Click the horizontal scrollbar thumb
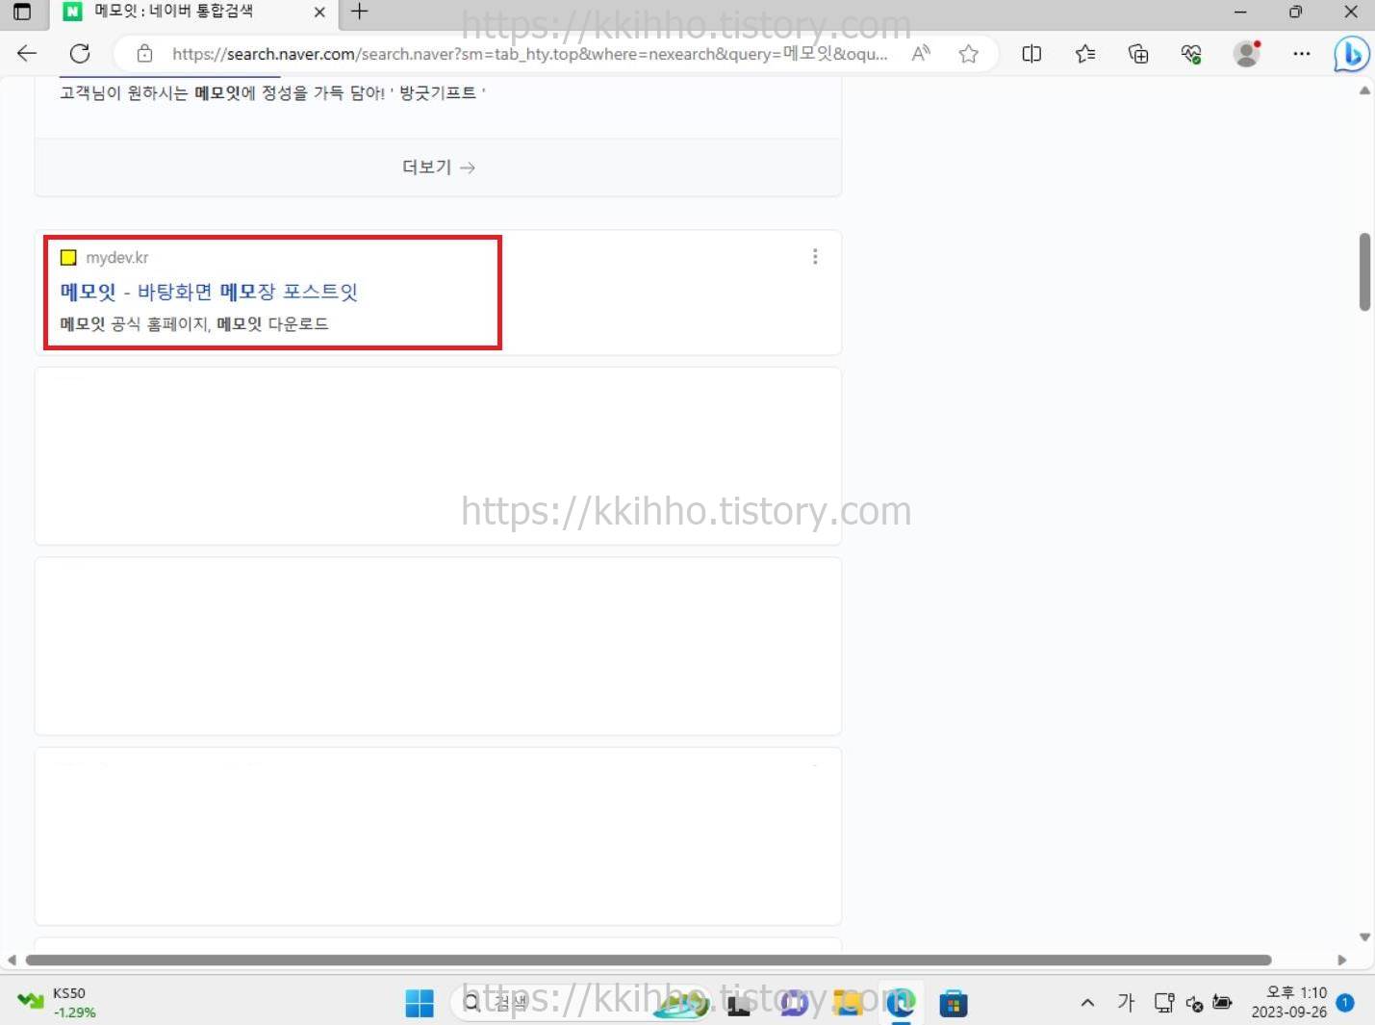This screenshot has width=1375, height=1025. (649, 960)
